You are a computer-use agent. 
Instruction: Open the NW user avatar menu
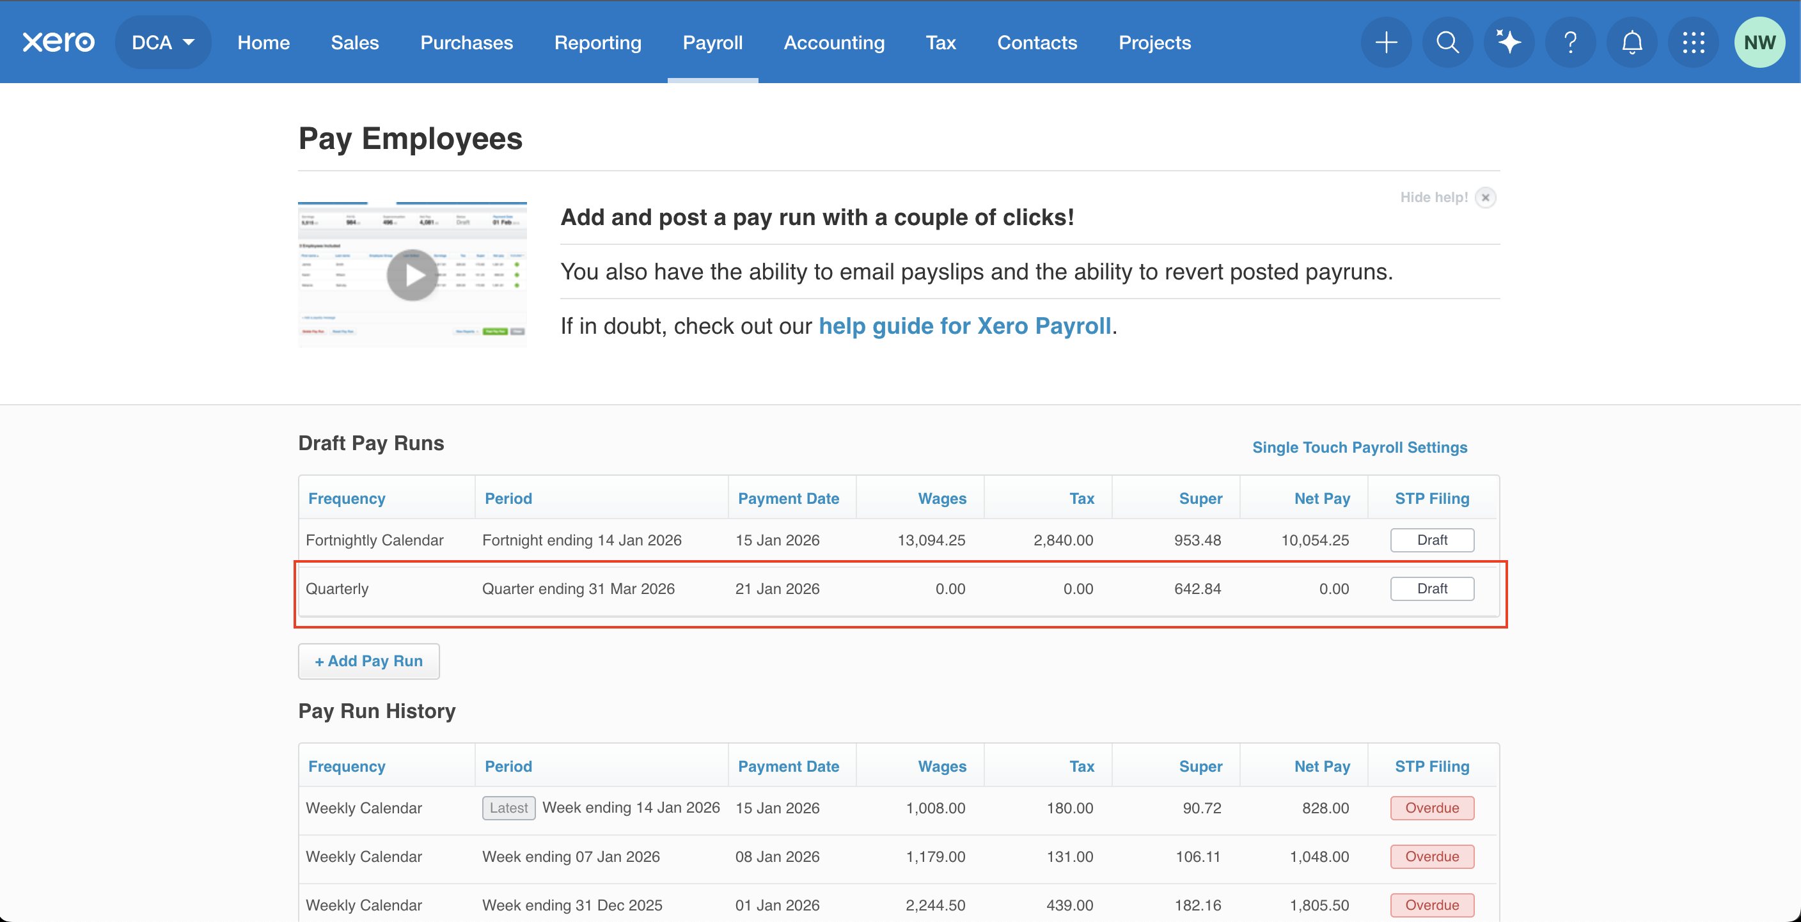[x=1759, y=42]
